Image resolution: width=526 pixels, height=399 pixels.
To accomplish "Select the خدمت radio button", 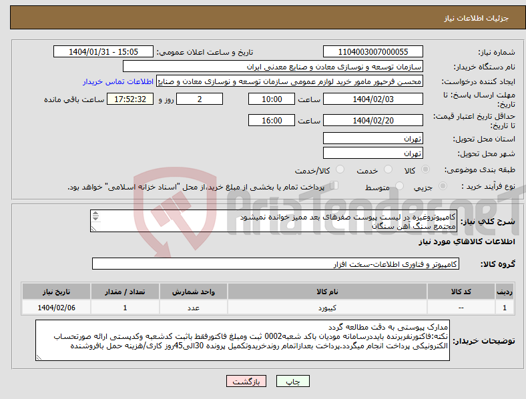I will pos(388,169).
